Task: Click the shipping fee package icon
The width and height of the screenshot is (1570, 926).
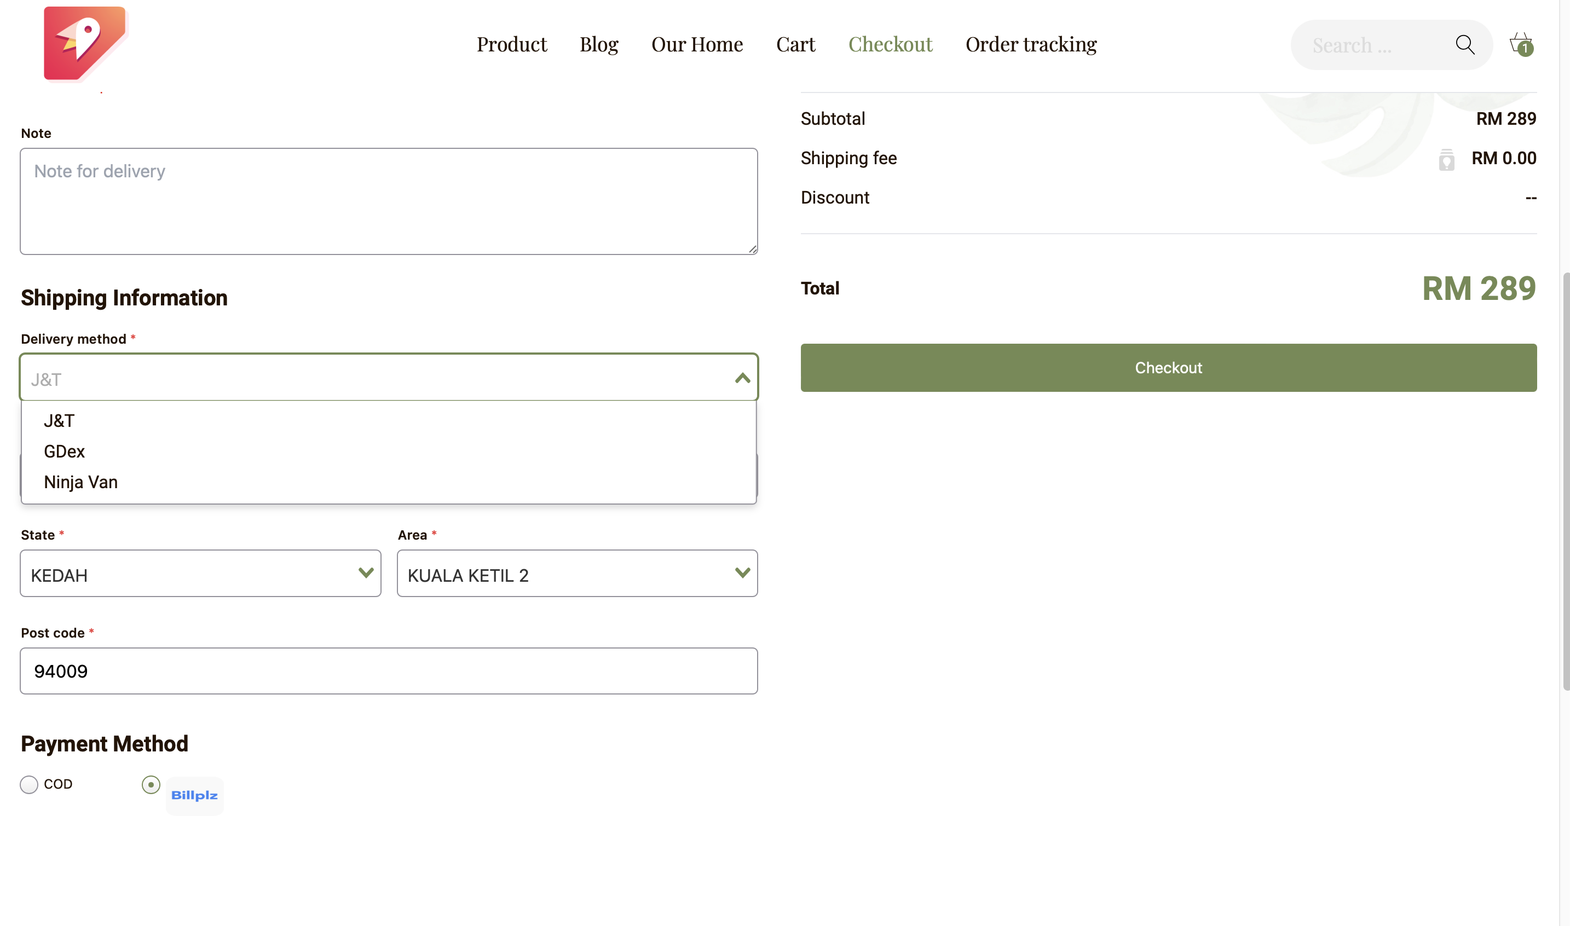Action: [x=1446, y=160]
